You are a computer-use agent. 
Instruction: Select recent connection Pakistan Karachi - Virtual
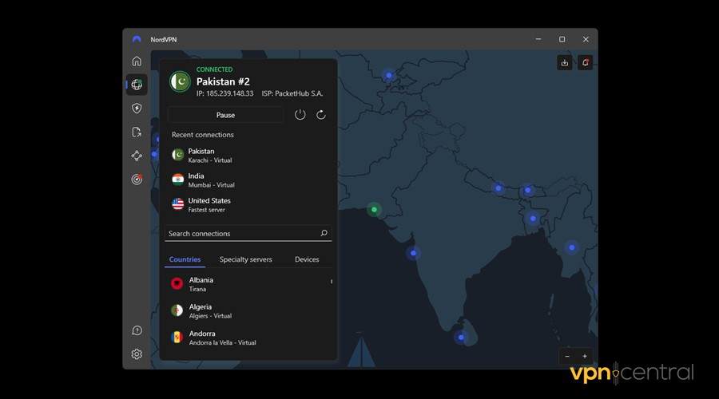(248, 156)
